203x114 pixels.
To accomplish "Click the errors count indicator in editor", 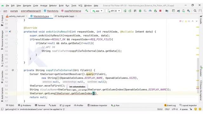I will pos(181,21).
